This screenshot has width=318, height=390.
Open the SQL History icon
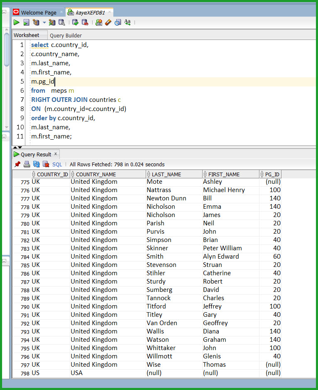tap(118, 22)
